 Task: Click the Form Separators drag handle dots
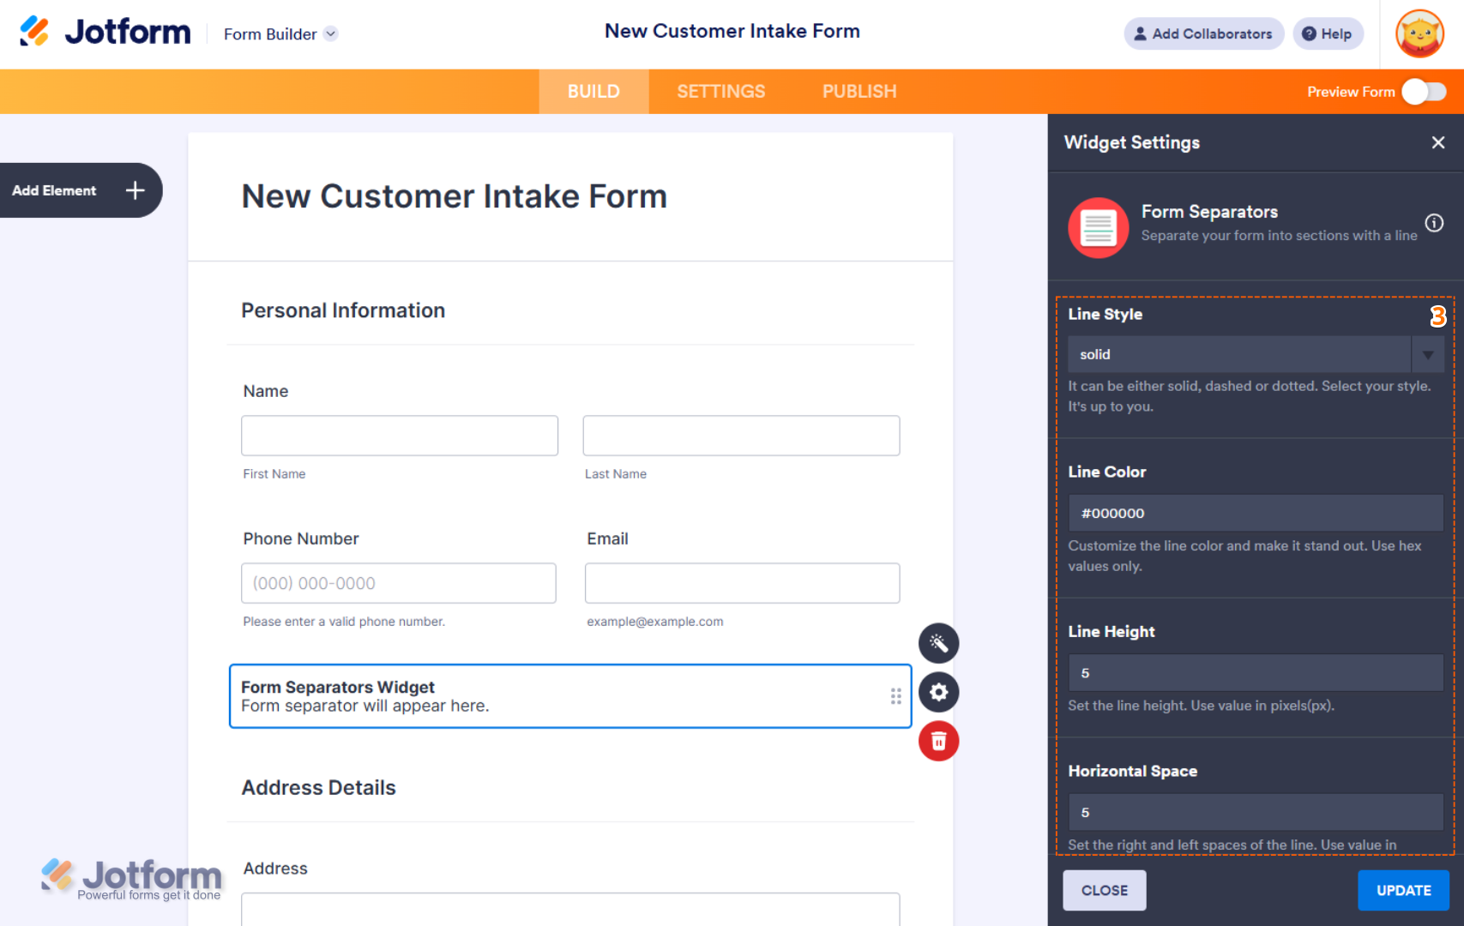[x=895, y=696]
